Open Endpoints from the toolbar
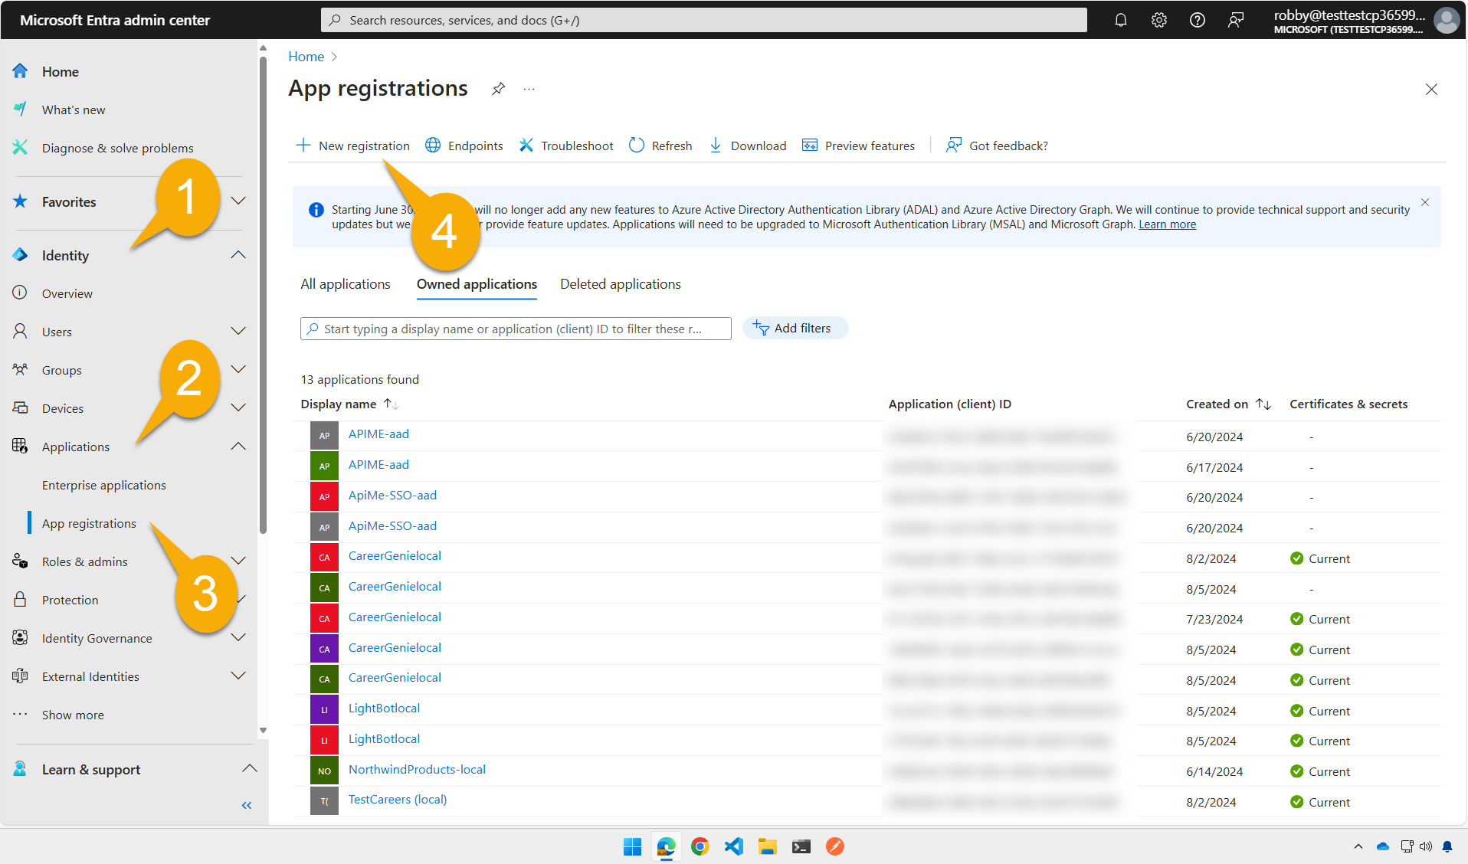This screenshot has height=864, width=1468. pyautogui.click(x=464, y=146)
